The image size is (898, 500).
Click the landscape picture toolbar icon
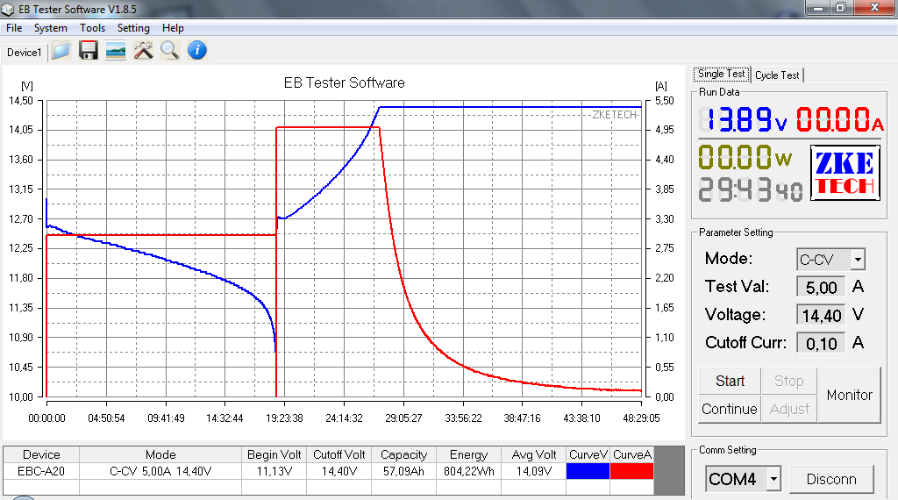[x=115, y=51]
